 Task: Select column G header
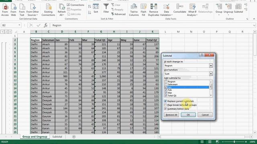tap(101, 32)
